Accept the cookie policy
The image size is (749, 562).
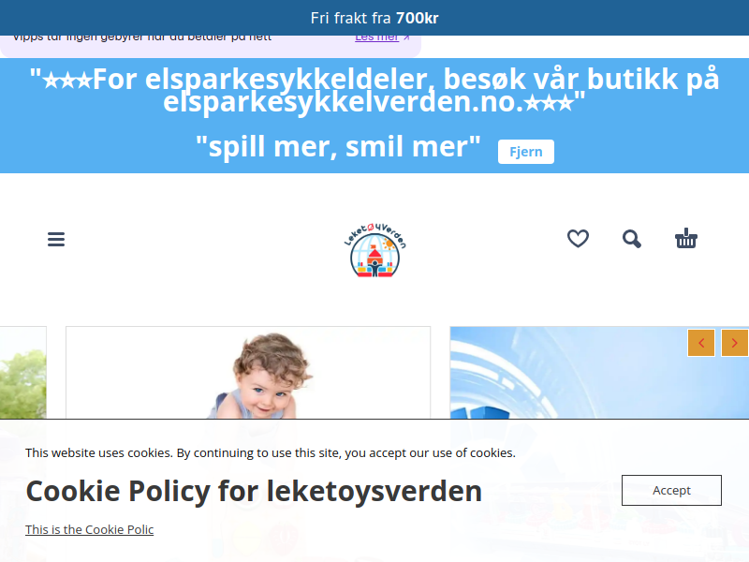click(x=671, y=490)
